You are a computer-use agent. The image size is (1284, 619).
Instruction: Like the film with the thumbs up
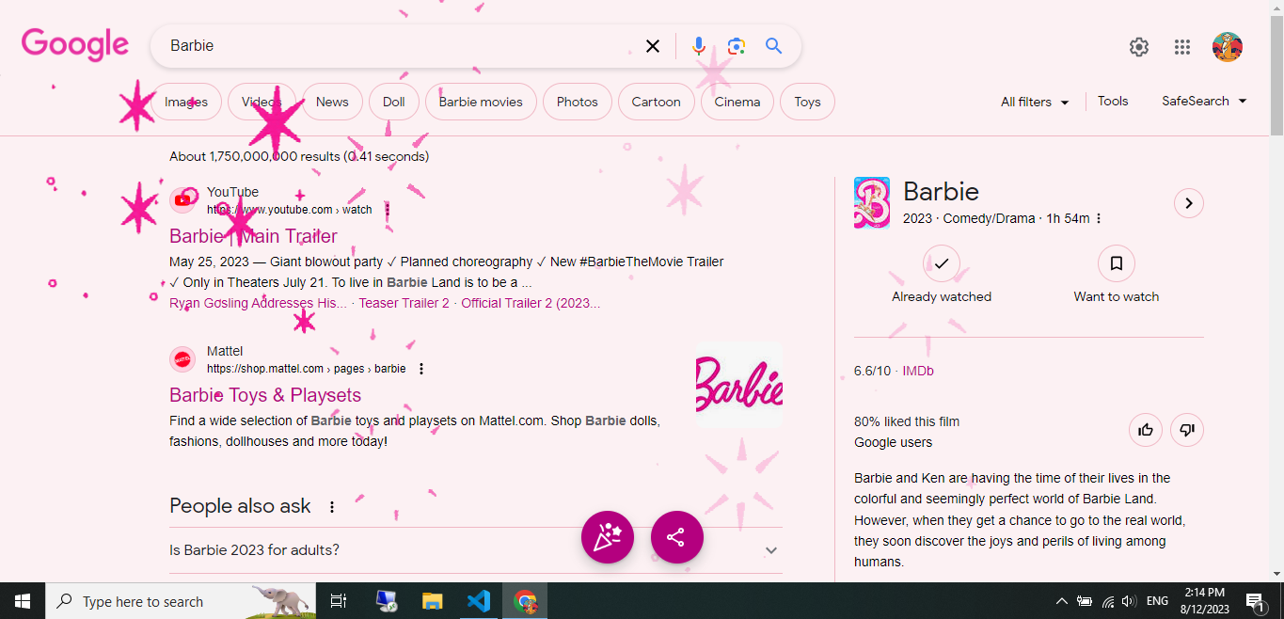[x=1146, y=430]
